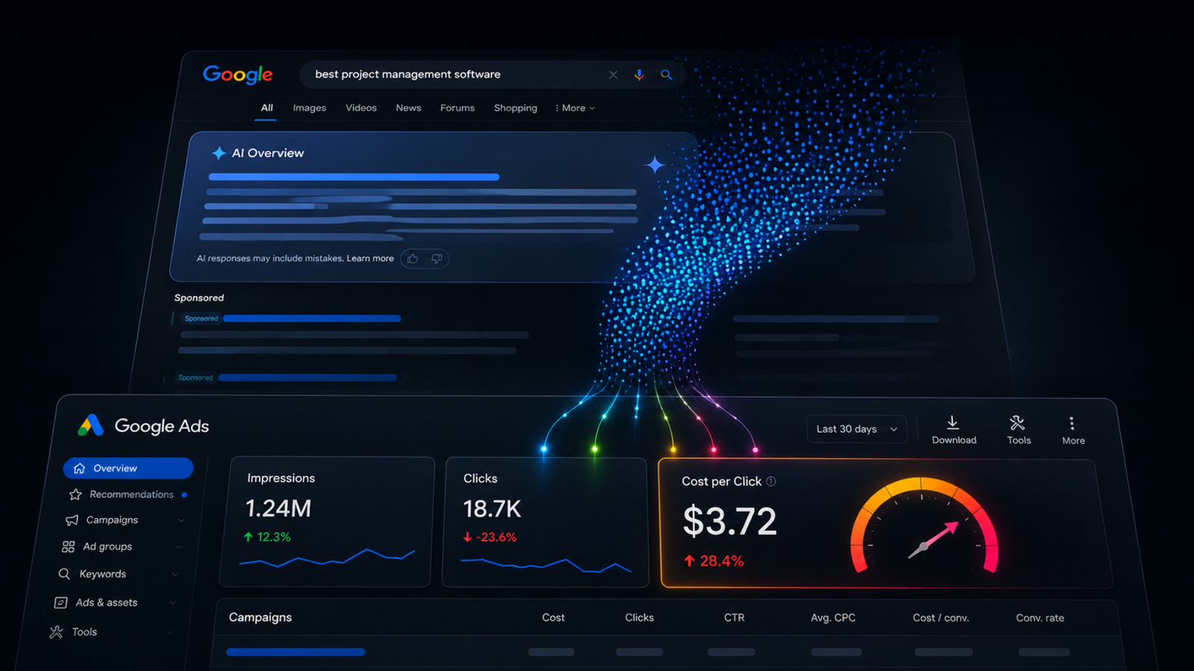Image resolution: width=1194 pixels, height=671 pixels.
Task: Switch to the Shopping search tab
Action: point(516,108)
